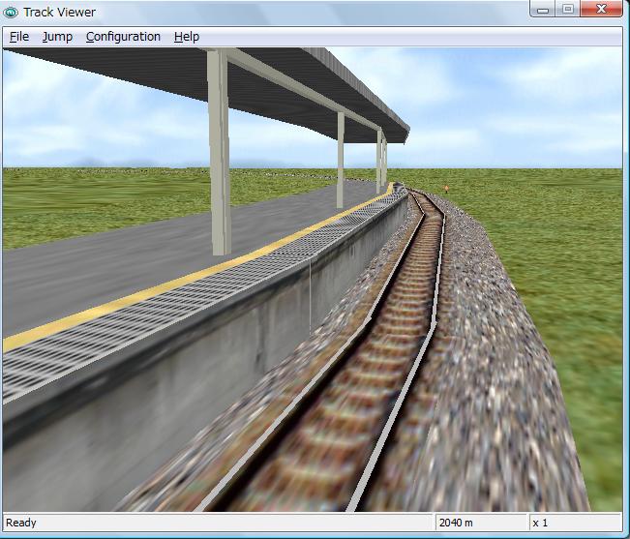
Task: Maximize the Track Viewer window
Action: click(568, 10)
